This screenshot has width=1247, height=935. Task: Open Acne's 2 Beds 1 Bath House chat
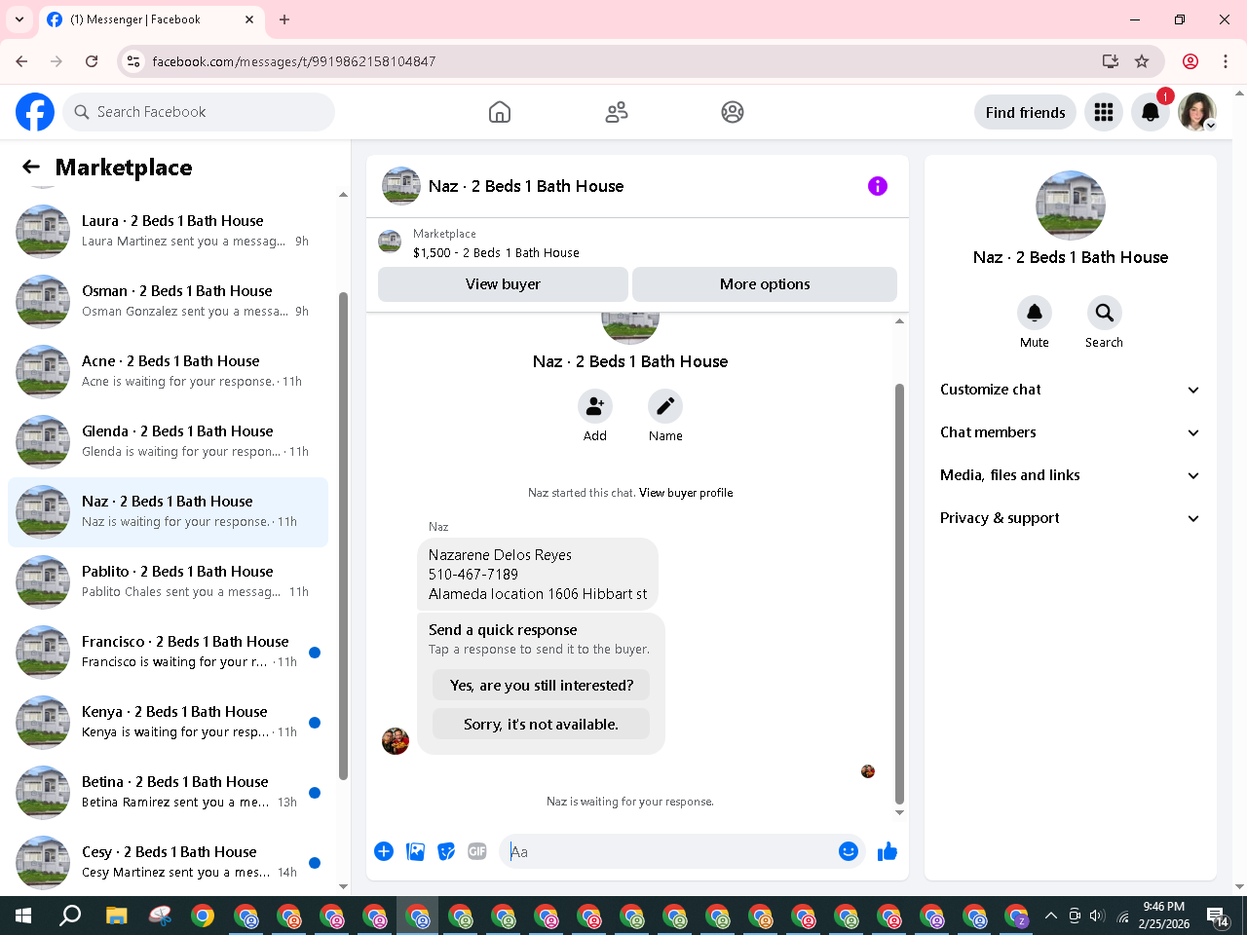(168, 372)
